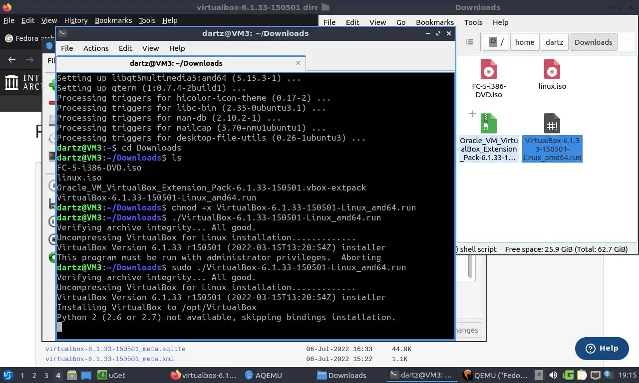Open virtualbox-6.1.33-150501_meta.sqlite link
The width and height of the screenshot is (639, 383).
(x=115, y=349)
